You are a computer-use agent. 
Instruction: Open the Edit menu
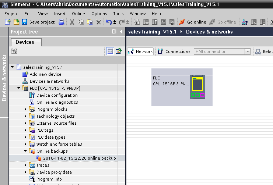coord(28,14)
